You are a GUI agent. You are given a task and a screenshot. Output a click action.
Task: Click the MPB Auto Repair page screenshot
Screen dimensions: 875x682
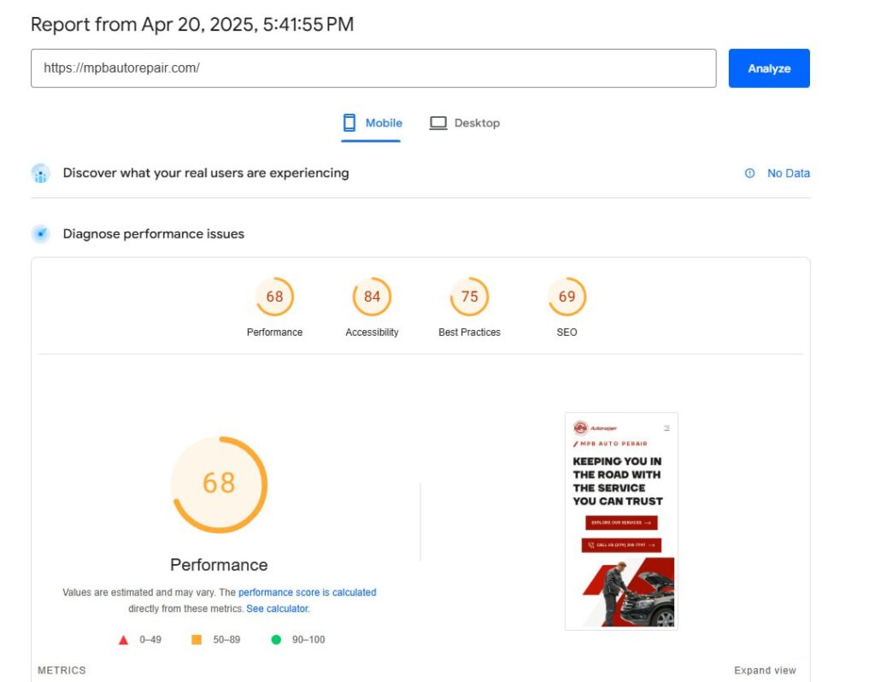point(621,521)
